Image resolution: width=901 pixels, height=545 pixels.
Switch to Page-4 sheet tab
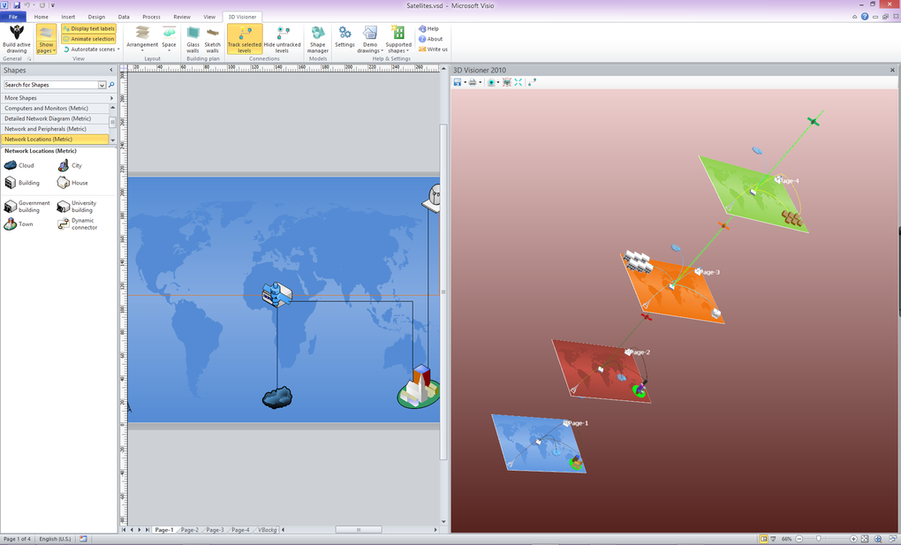(240, 530)
